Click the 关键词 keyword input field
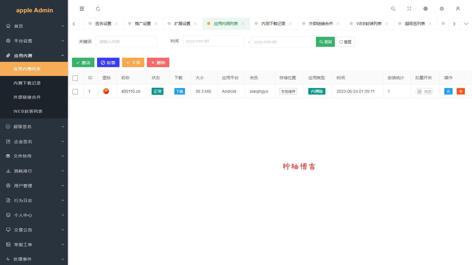Screen dimensions: 472x265 [x=126, y=42]
